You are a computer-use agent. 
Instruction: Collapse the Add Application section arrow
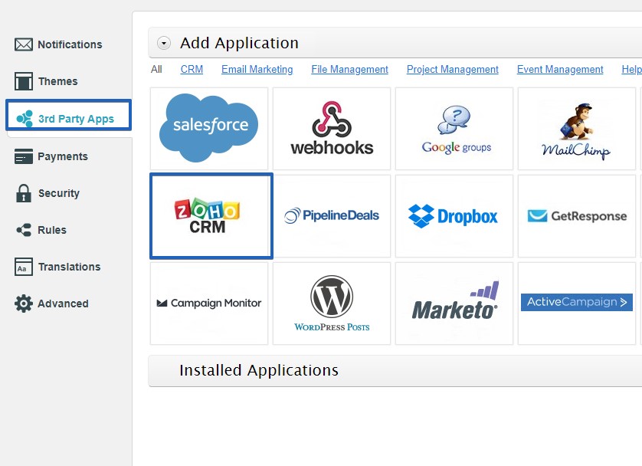pyautogui.click(x=164, y=43)
